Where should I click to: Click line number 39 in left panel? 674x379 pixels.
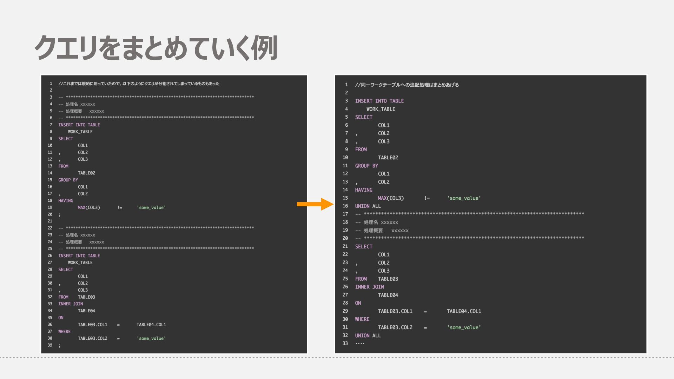click(x=50, y=345)
